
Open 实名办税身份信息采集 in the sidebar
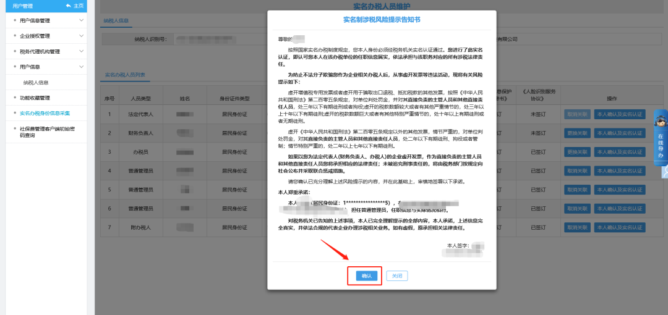tap(45, 113)
